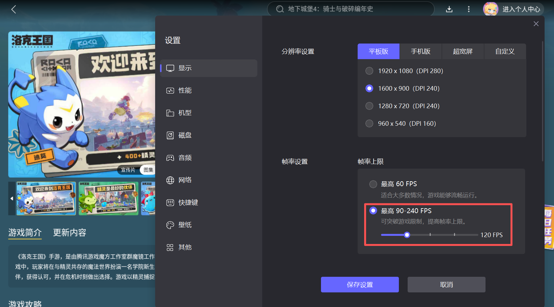Switch to the 自定义 resolution tab
The image size is (554, 307).
pos(505,51)
